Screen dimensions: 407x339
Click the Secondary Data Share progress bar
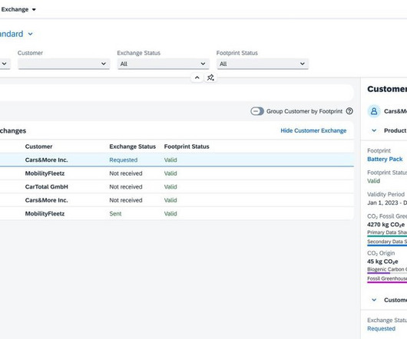tap(387, 245)
